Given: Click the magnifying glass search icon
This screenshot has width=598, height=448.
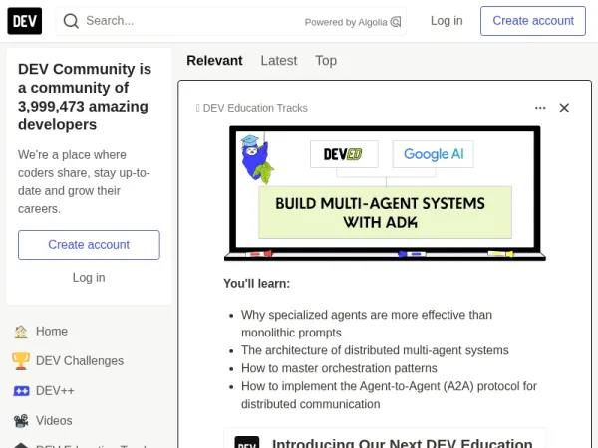Looking at the screenshot, I should (71, 21).
